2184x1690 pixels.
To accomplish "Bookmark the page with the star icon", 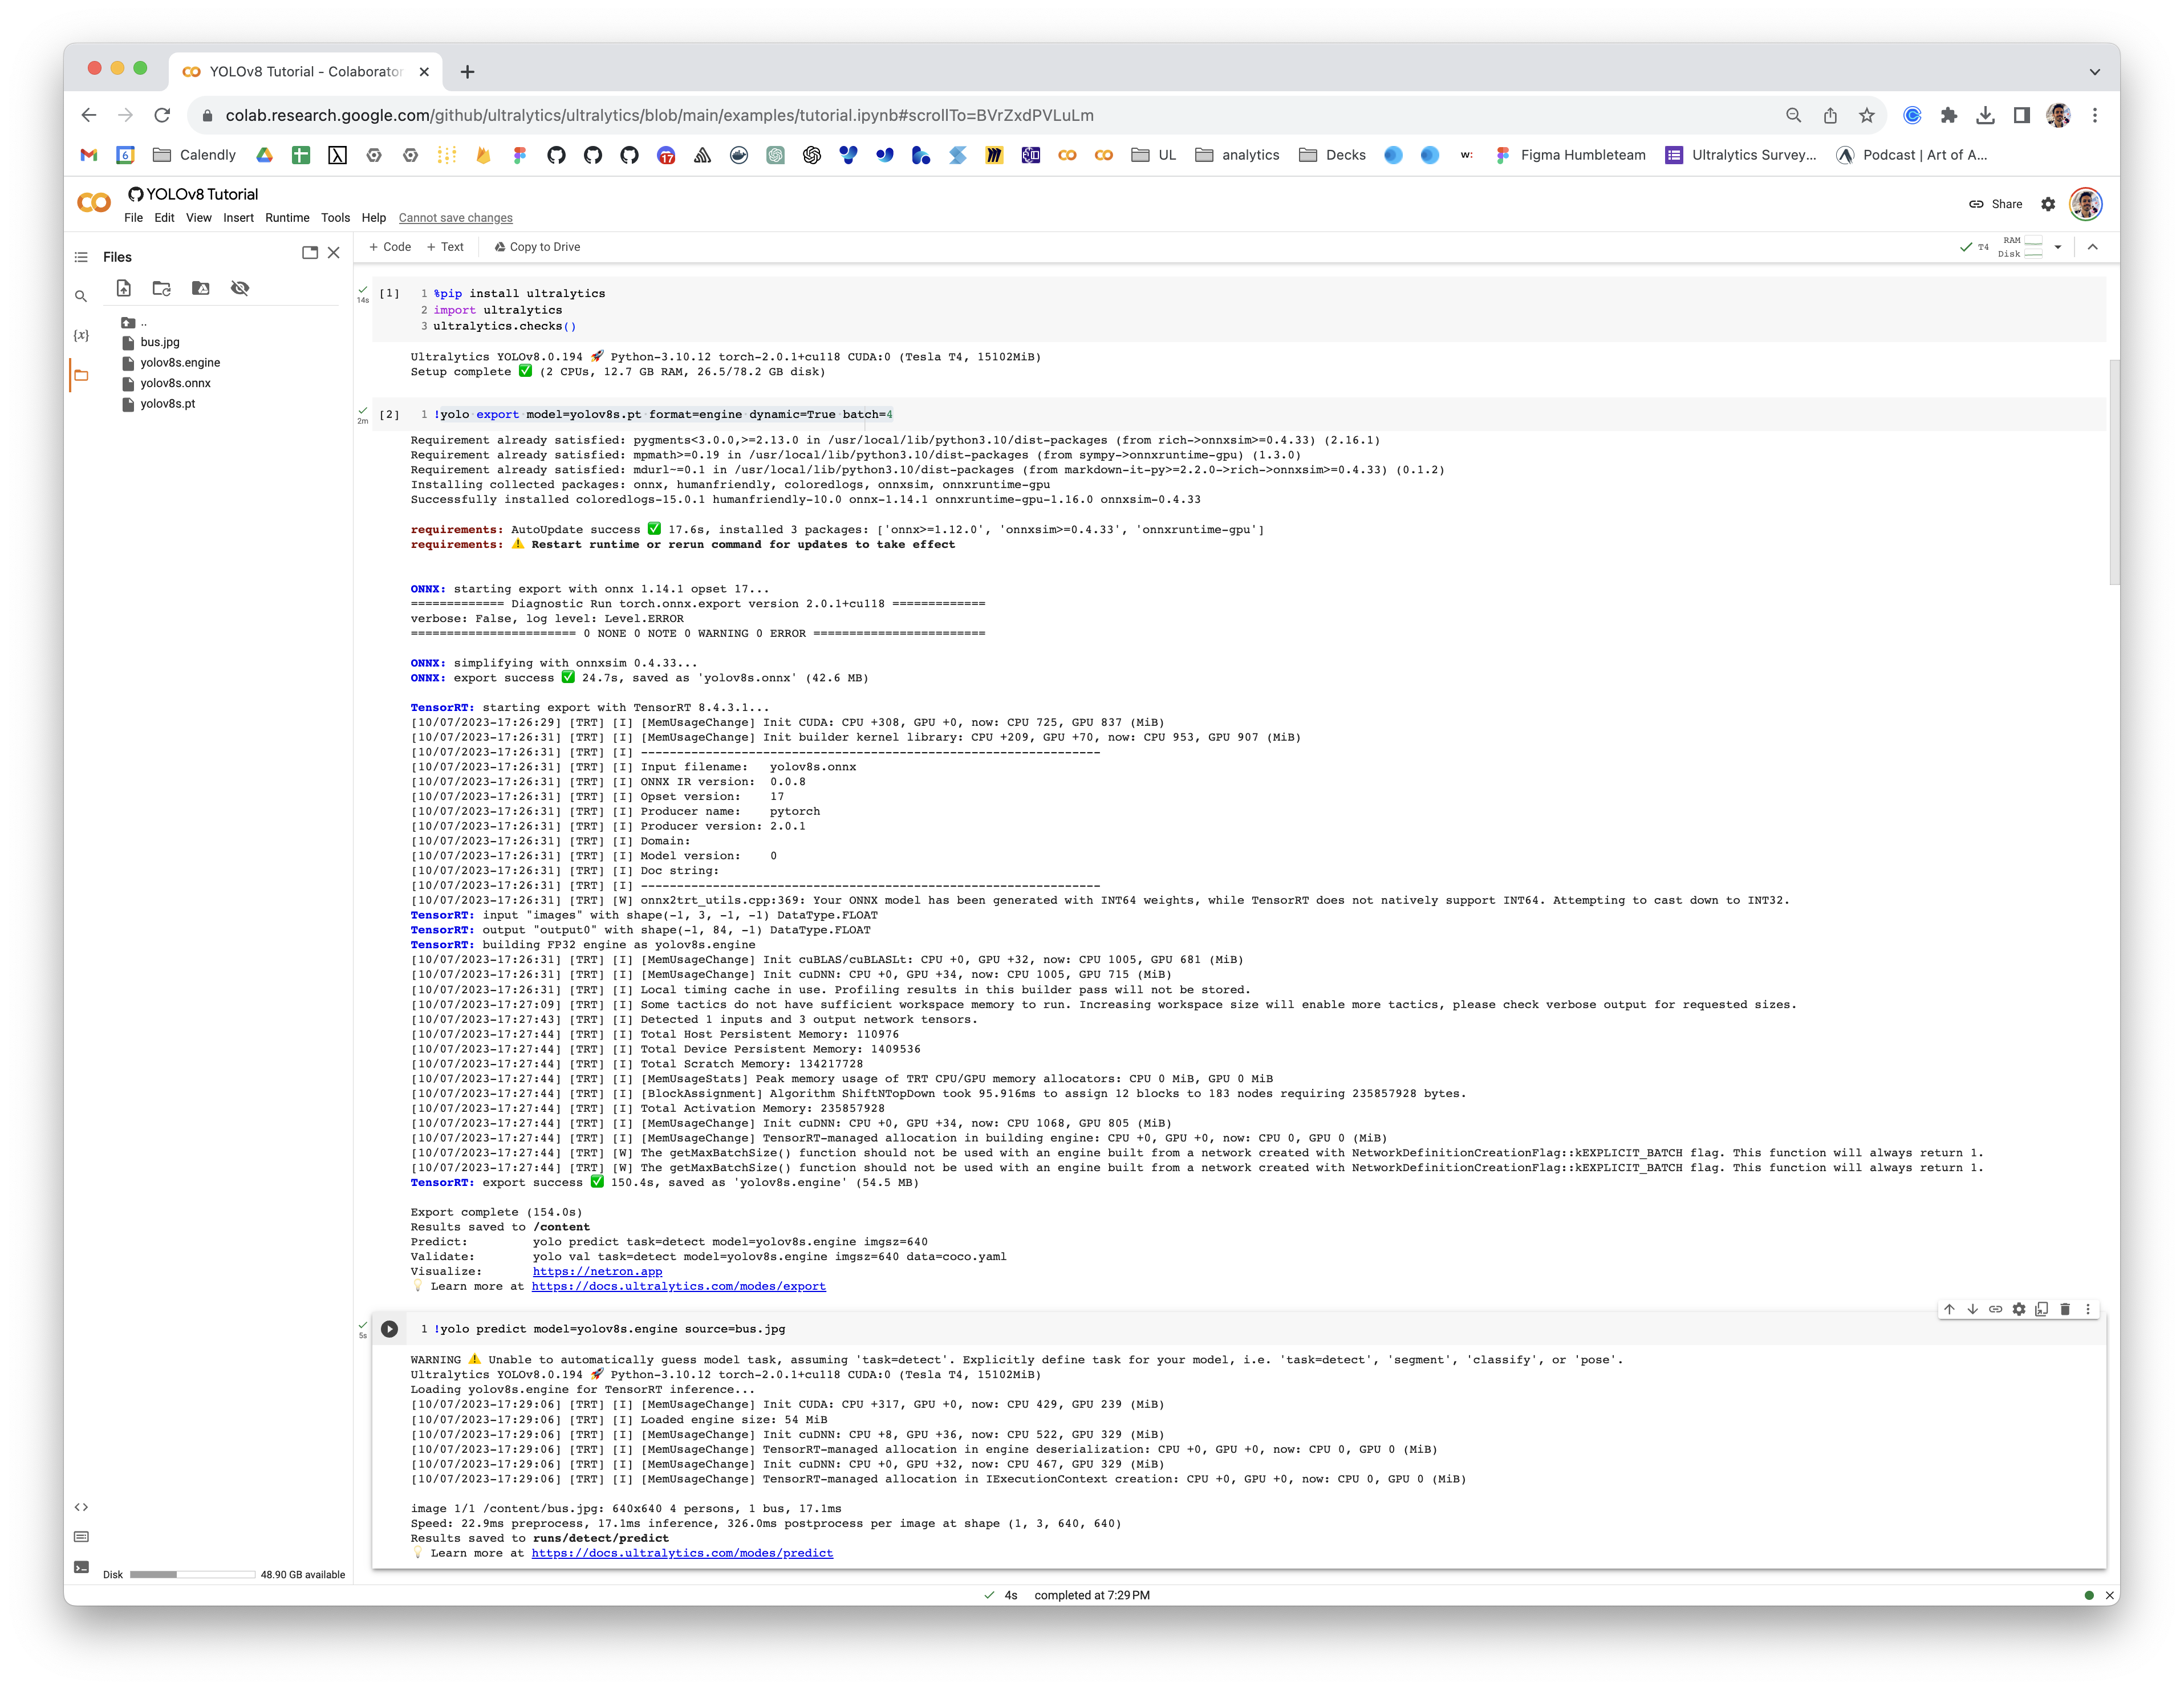I will point(1869,115).
